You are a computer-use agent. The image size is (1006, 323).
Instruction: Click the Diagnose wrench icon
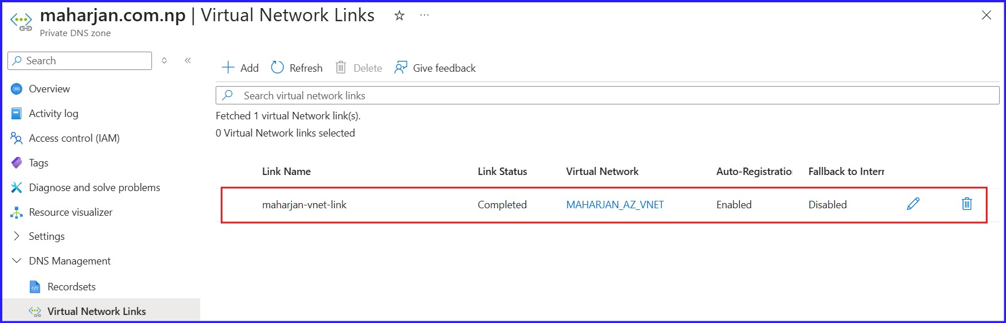point(17,188)
